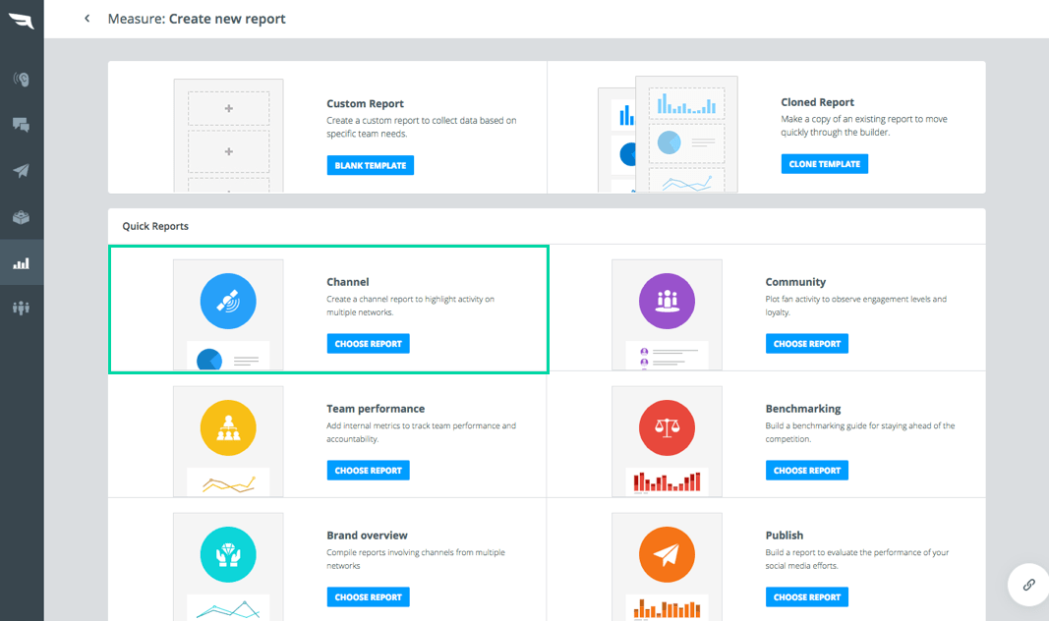This screenshot has height=621, width=1049.
Task: Click the Quick Reports section title
Action: click(x=155, y=226)
